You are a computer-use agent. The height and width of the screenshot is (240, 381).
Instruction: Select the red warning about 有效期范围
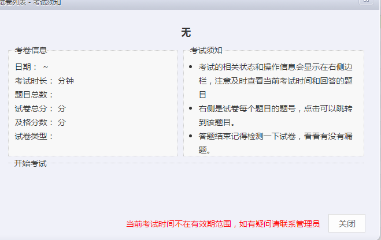[x=223, y=224]
